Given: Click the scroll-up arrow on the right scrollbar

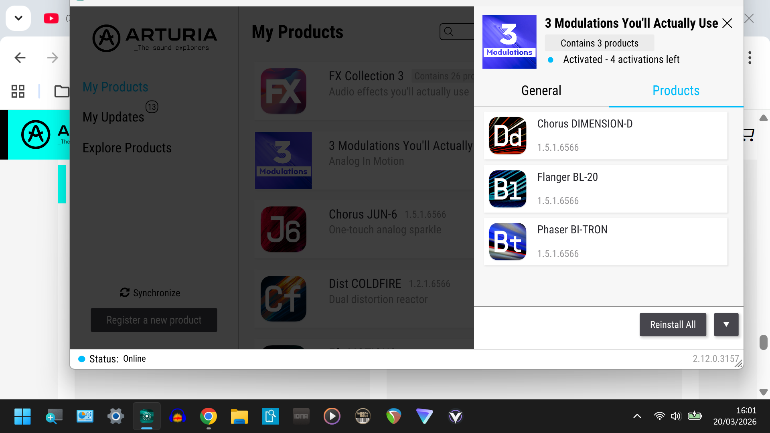Looking at the screenshot, I should (763, 117).
